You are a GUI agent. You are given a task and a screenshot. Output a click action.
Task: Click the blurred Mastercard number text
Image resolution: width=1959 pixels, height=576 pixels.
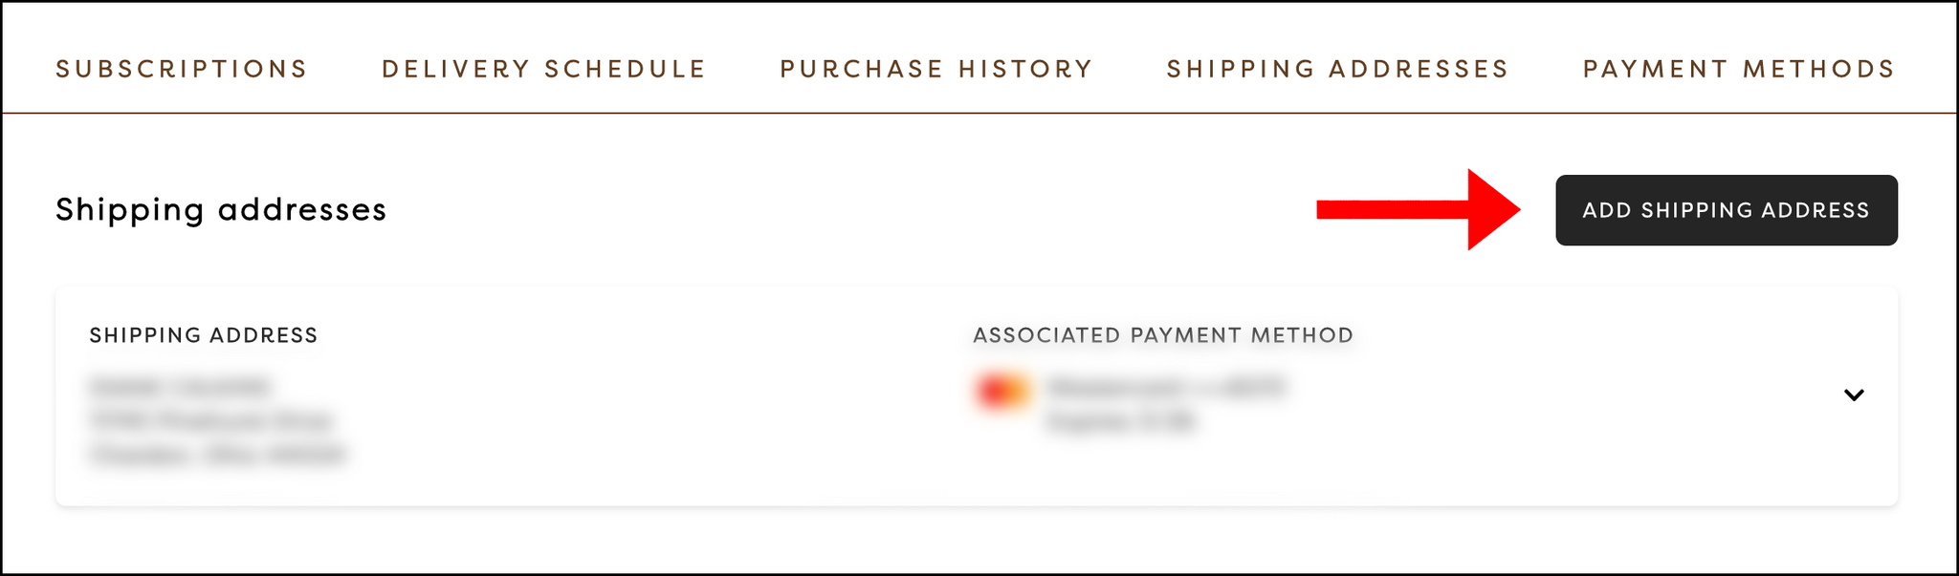click(x=1167, y=387)
